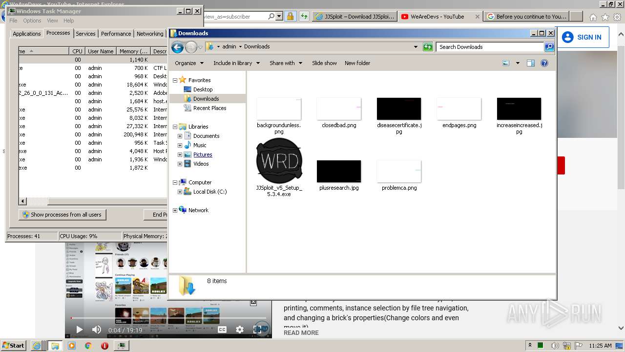The height and width of the screenshot is (352, 625).
Task: Open the Videos library
Action: [x=201, y=164]
